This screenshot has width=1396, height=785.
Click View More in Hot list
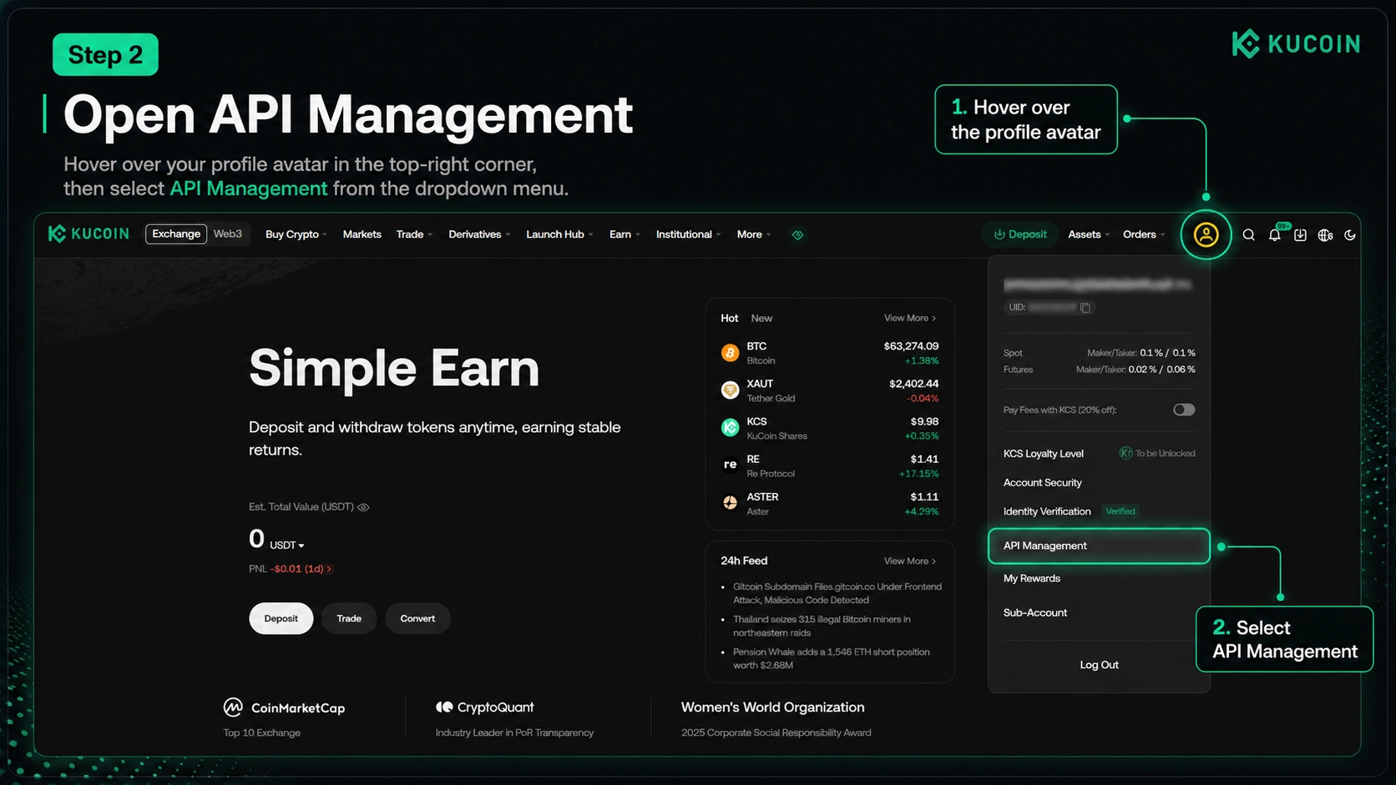[x=910, y=319]
